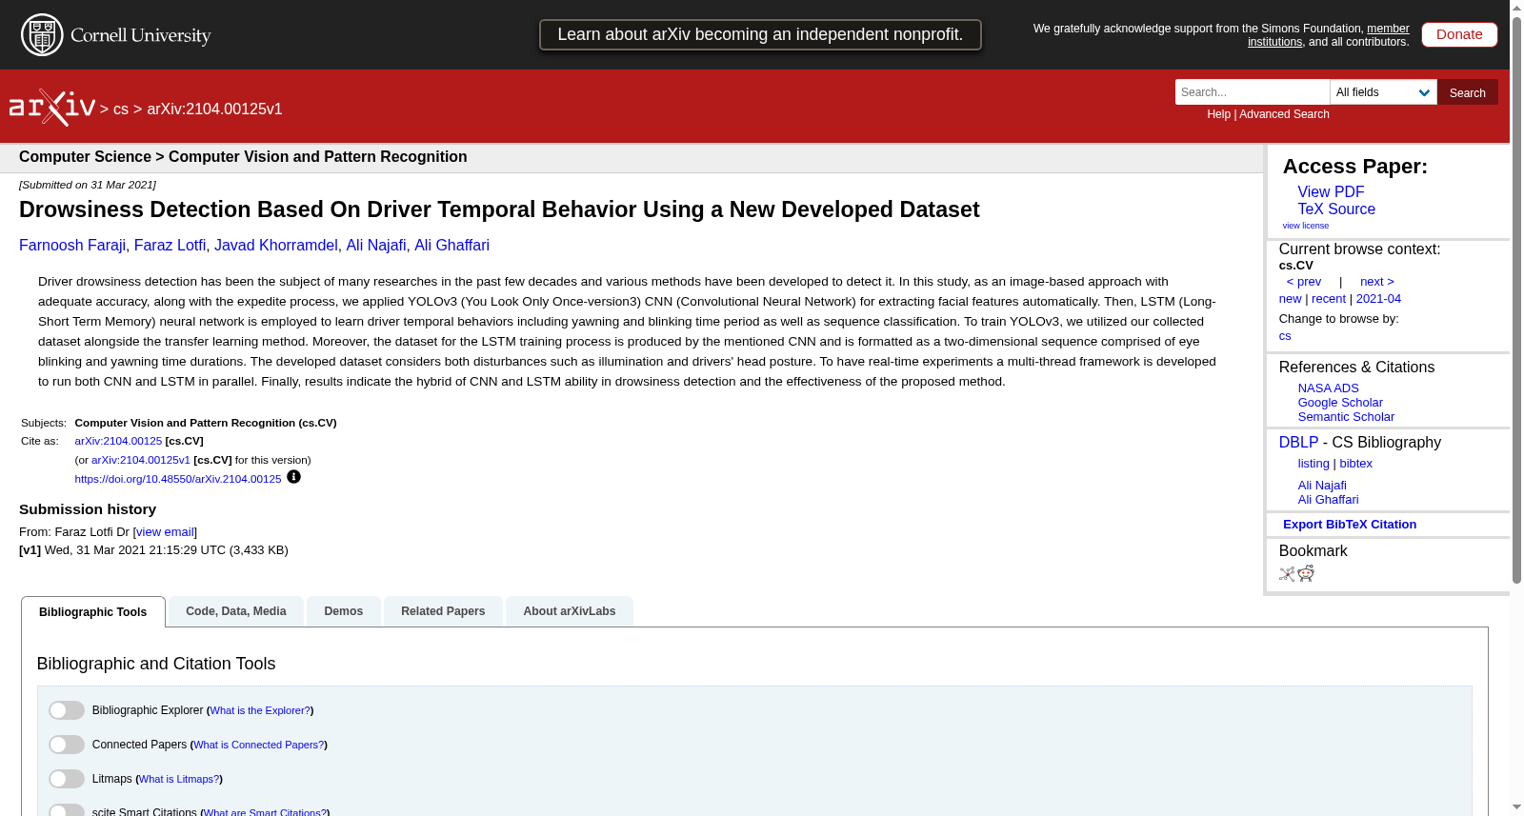1524x816 pixels.
Task: Open author Javad Khorramdel's link
Action: [276, 246]
